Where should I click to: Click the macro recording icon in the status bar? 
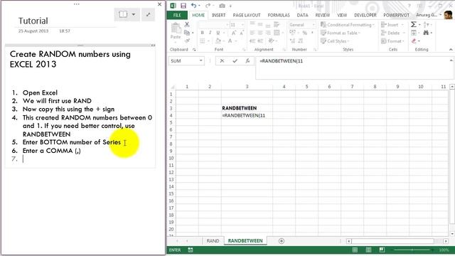coord(191,250)
